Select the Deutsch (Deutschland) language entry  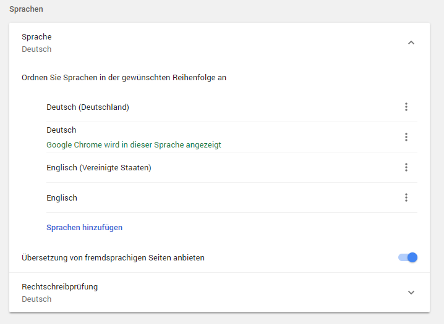(88, 107)
